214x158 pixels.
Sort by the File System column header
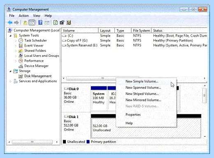tap(141, 30)
